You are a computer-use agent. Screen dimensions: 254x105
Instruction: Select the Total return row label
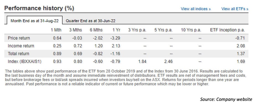(x=19, y=54)
